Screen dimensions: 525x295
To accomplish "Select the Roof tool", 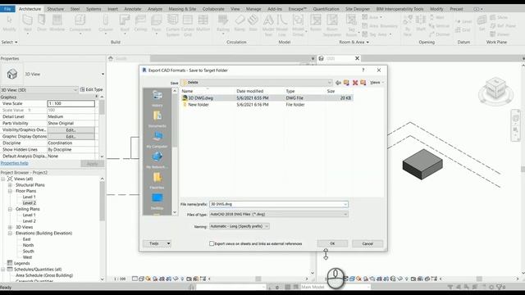I will (125, 23).
